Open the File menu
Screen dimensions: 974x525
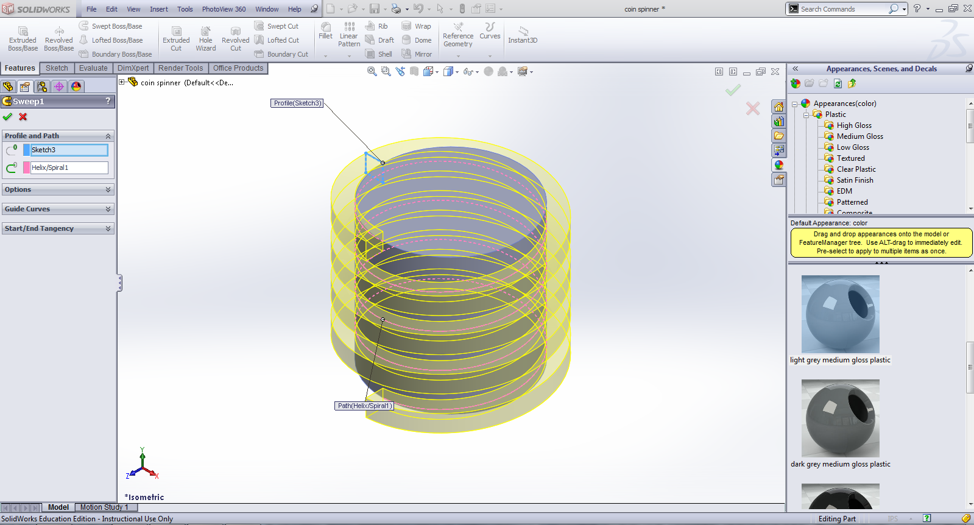91,9
